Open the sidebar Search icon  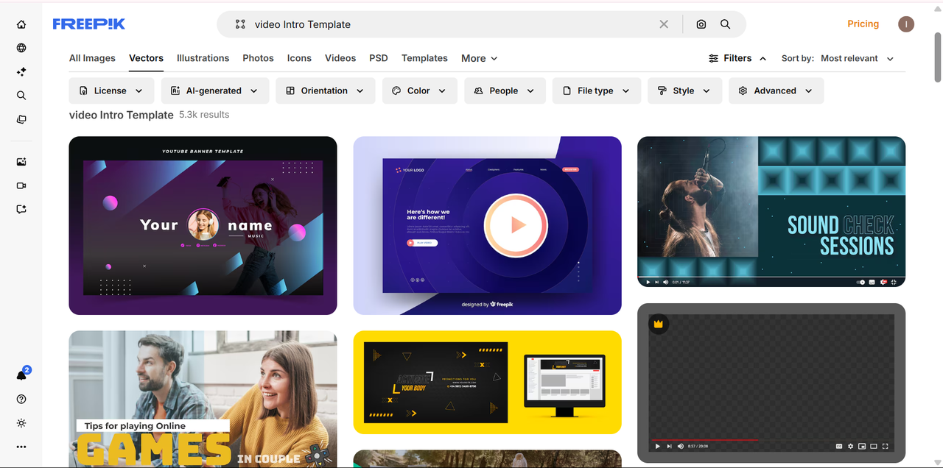point(21,95)
